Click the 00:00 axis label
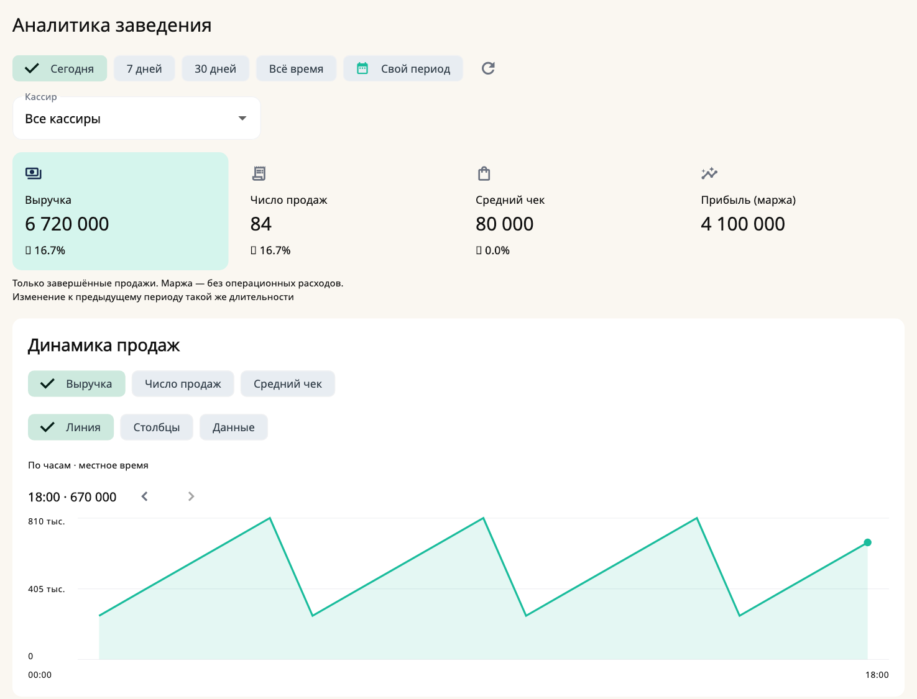917x699 pixels. tap(40, 675)
